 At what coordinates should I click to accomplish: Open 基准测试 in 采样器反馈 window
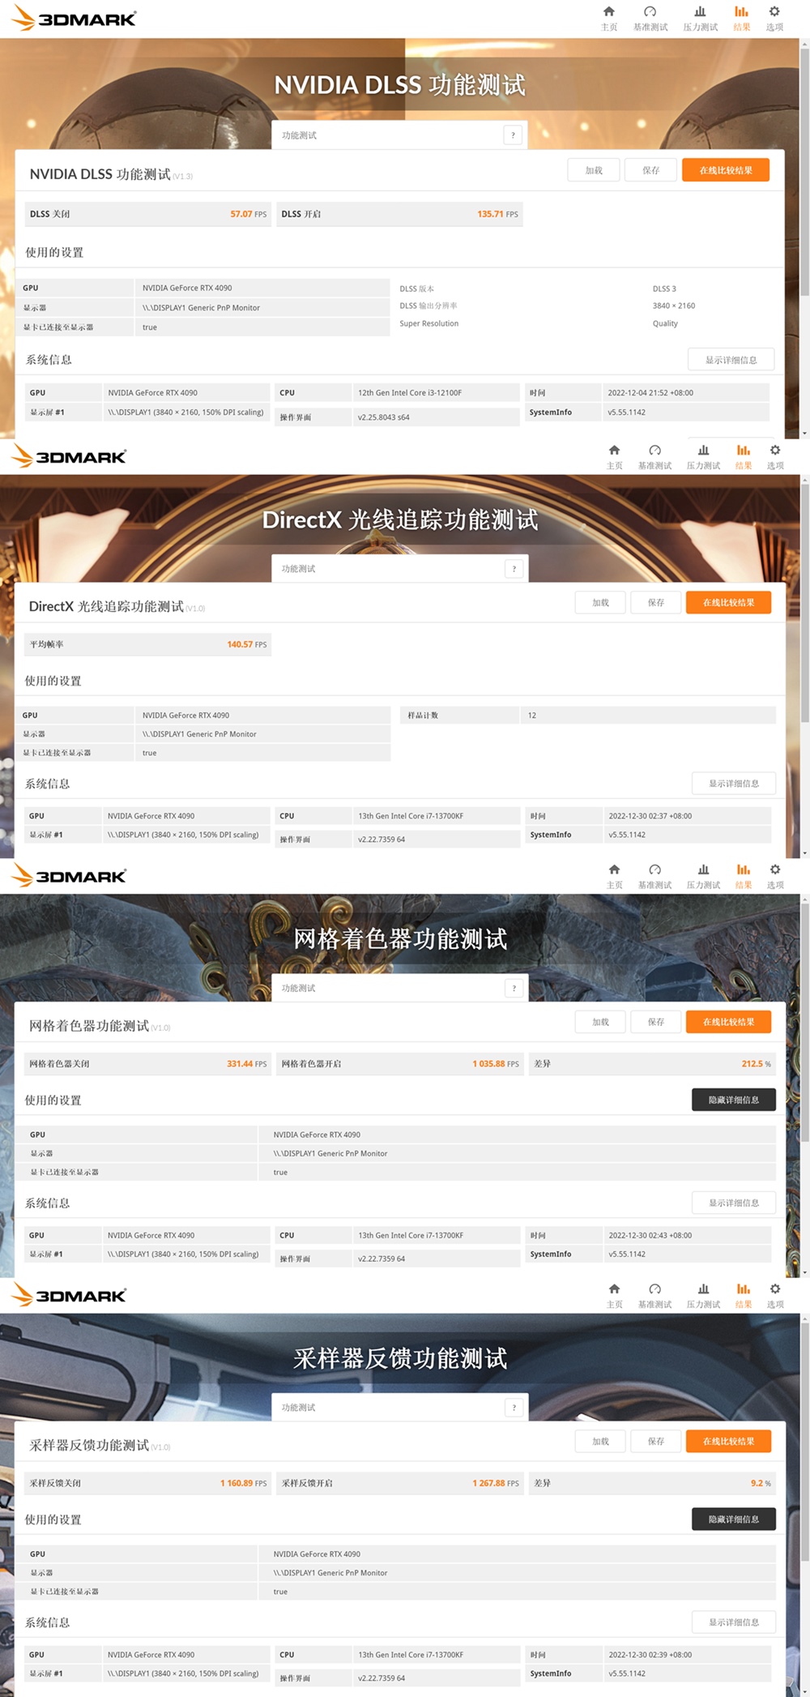(655, 1296)
